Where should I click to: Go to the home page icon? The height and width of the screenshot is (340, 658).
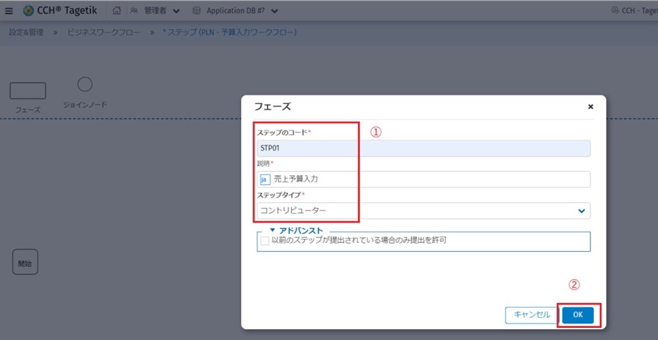[x=116, y=11]
